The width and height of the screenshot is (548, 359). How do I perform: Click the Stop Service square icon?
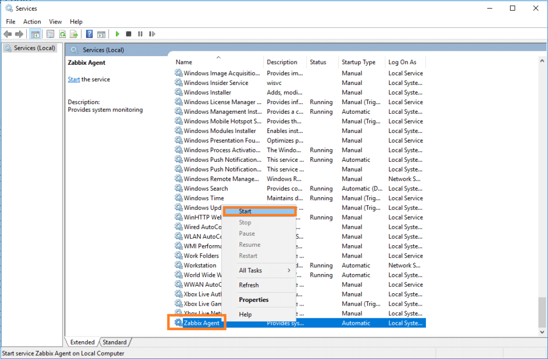128,34
